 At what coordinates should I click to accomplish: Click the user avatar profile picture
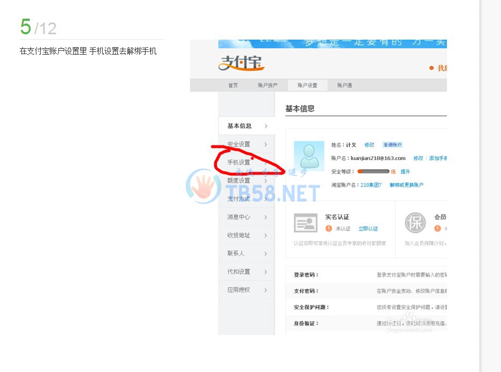tap(309, 156)
